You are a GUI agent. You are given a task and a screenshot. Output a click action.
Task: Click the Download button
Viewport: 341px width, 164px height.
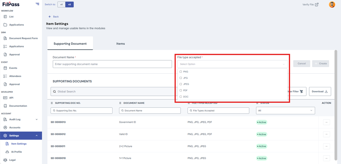(320, 92)
